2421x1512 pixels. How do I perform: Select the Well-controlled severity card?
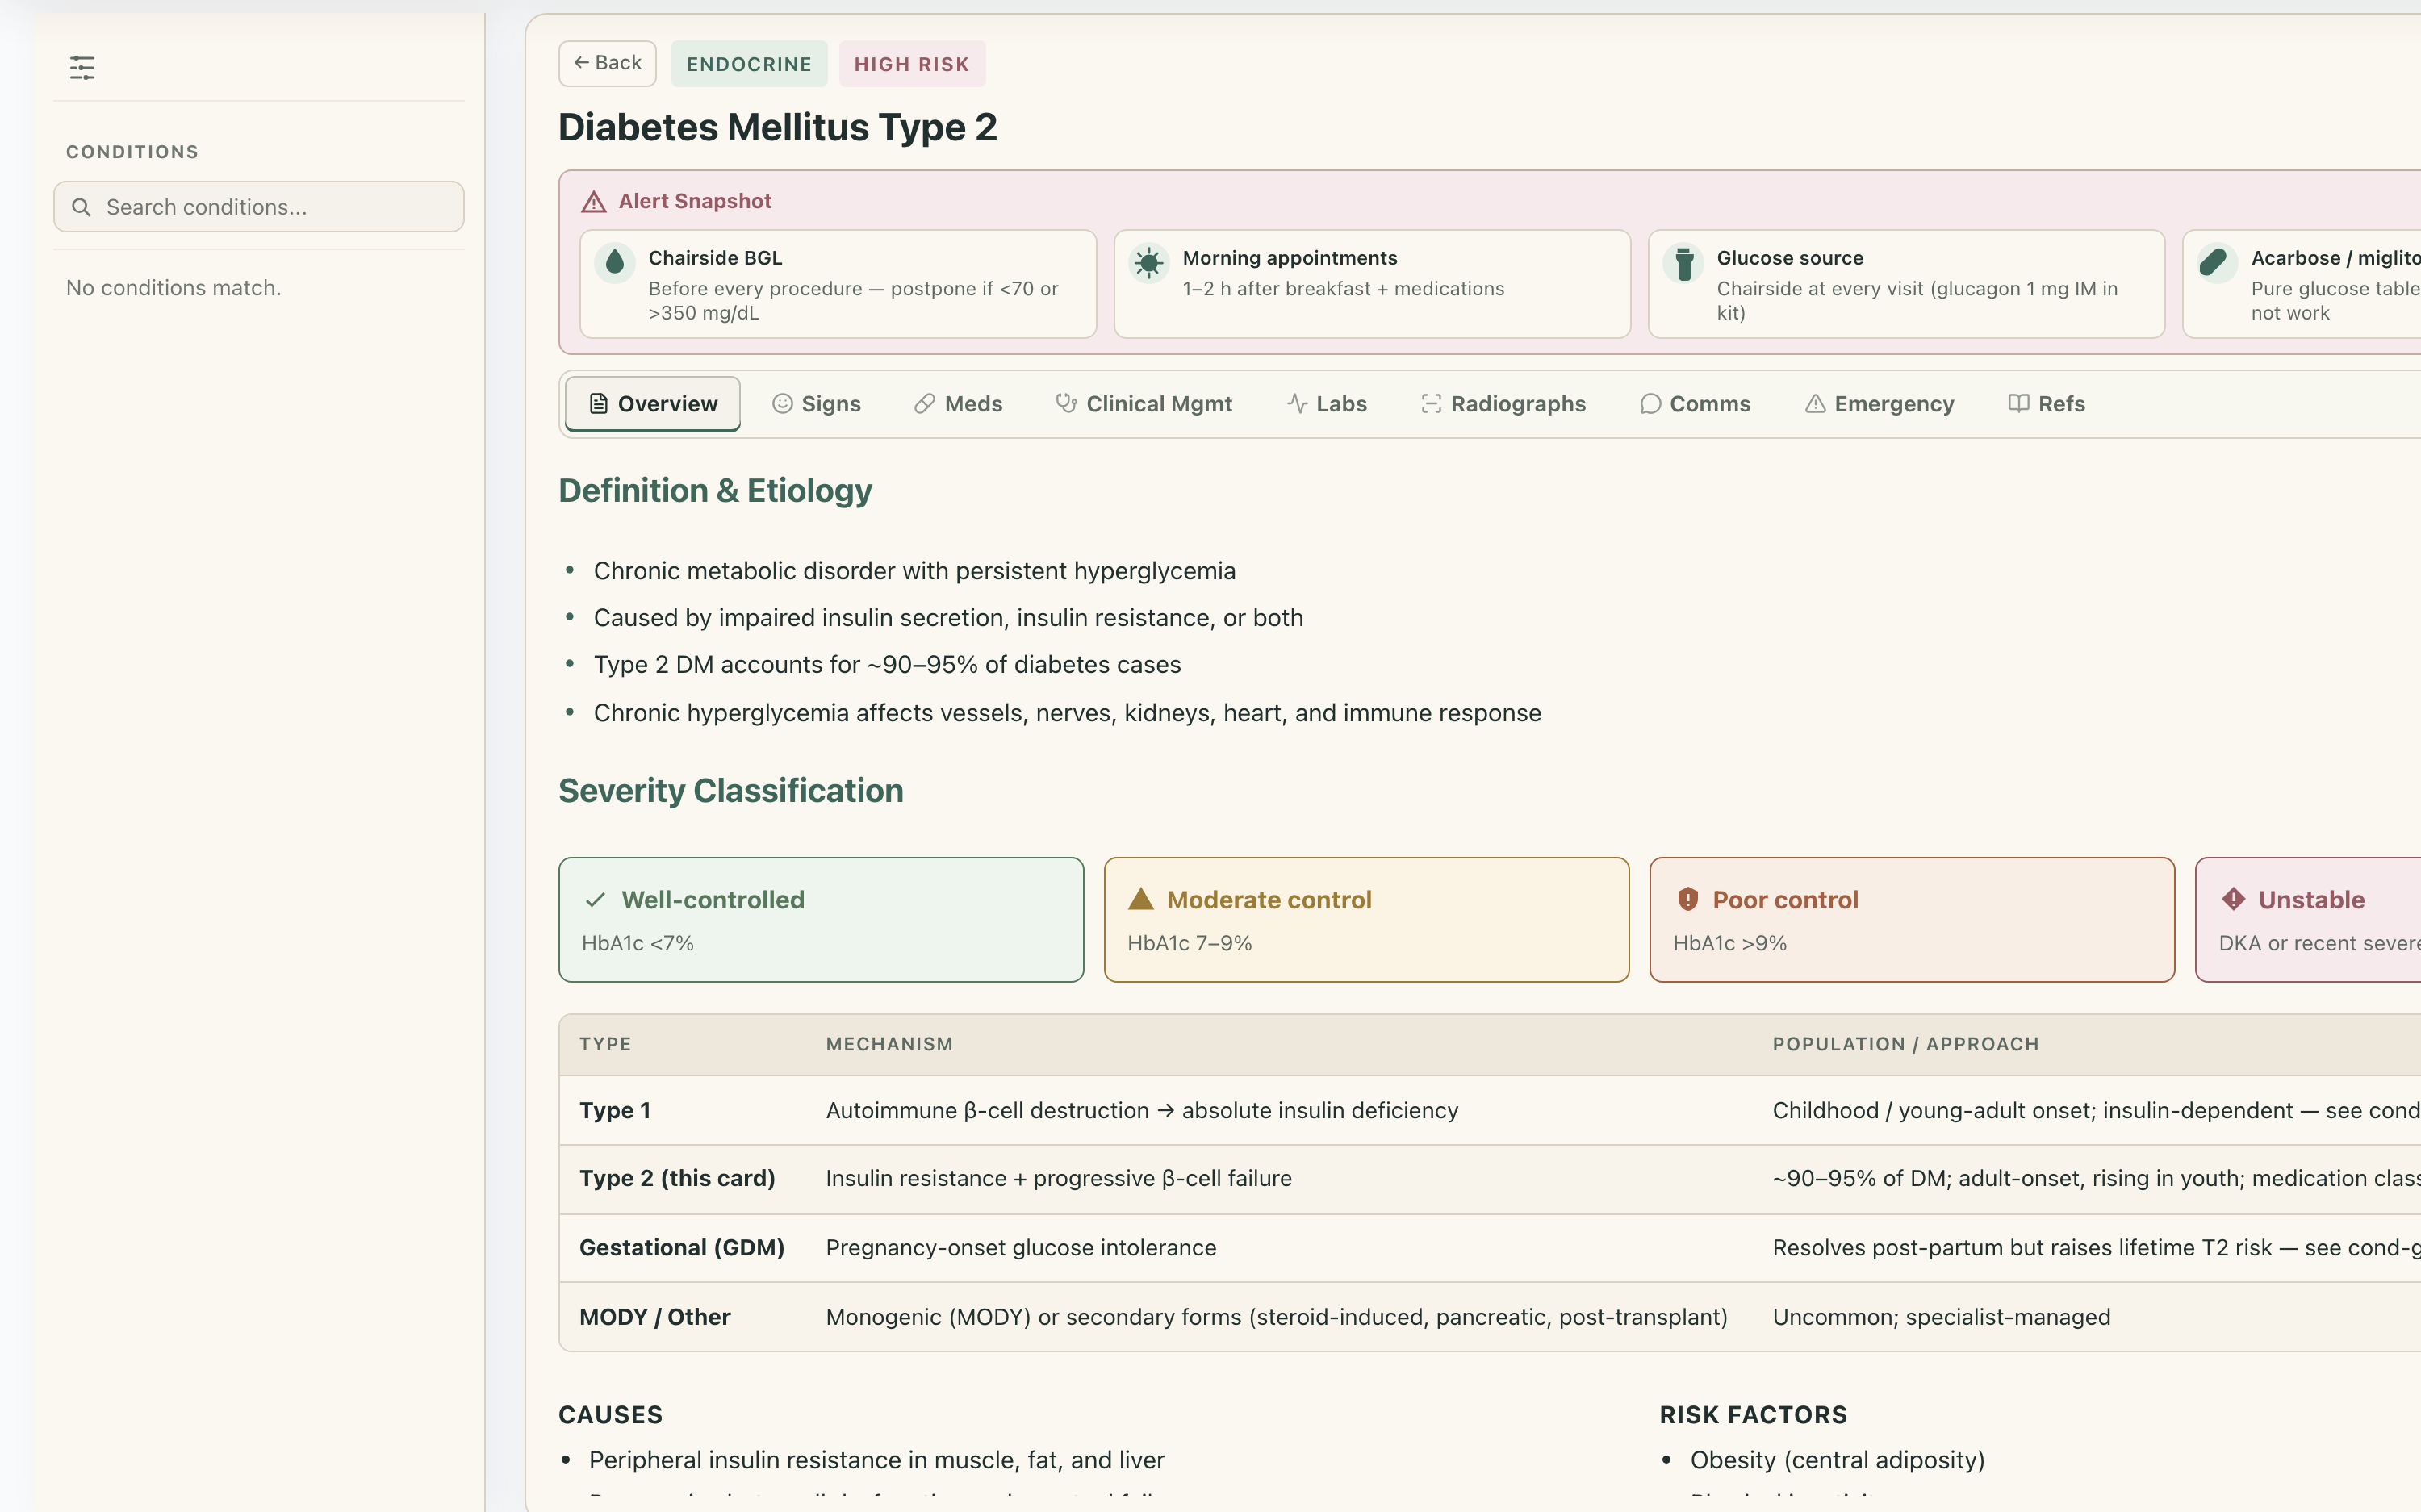(x=821, y=920)
